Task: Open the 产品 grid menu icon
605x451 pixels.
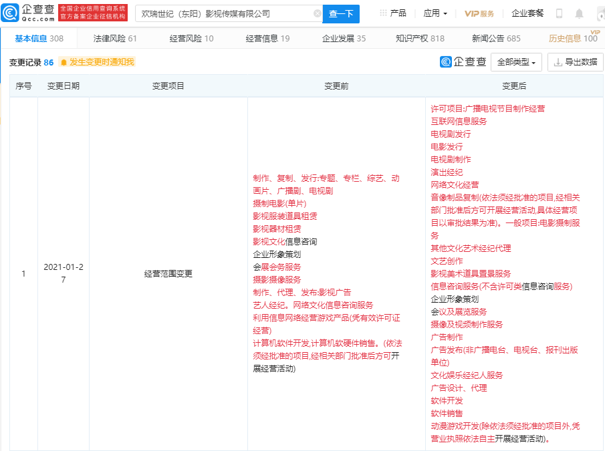Action: click(x=383, y=13)
